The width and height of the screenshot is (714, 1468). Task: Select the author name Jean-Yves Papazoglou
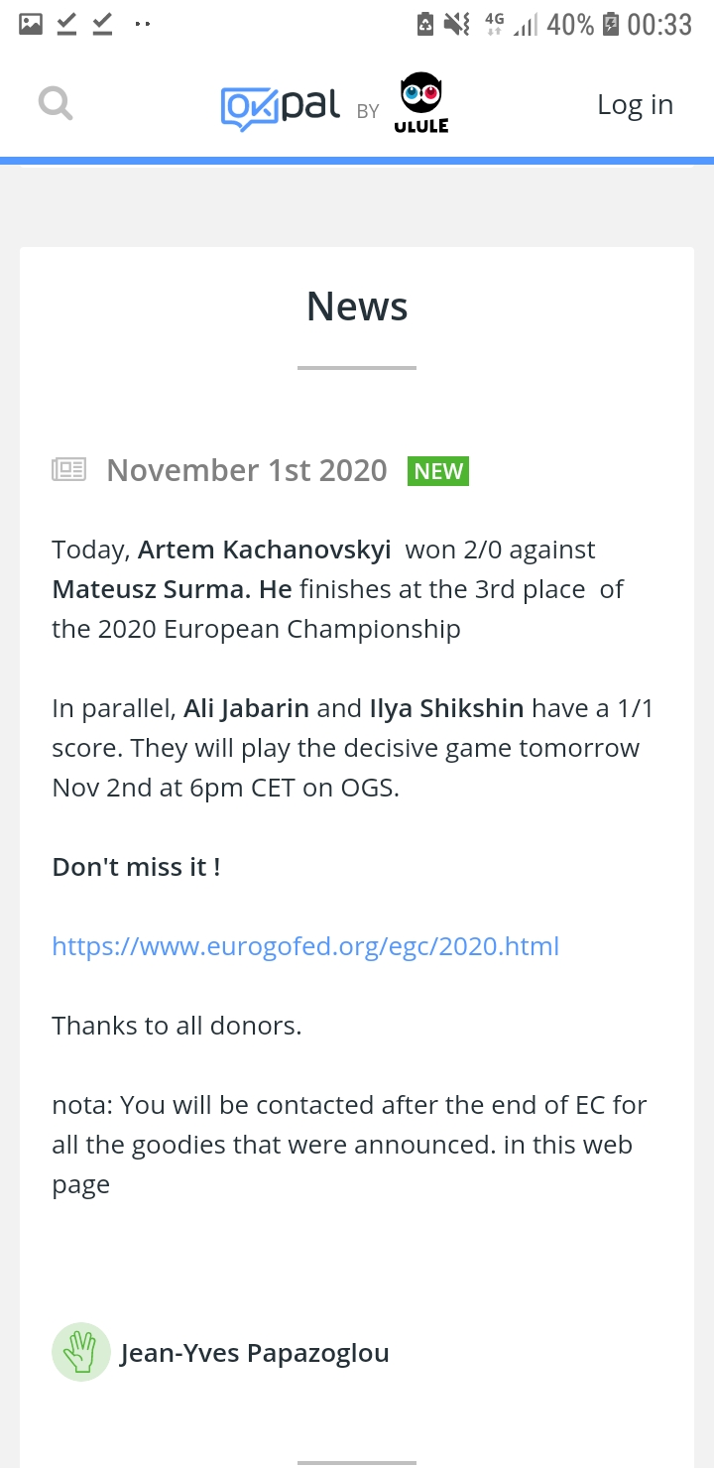tap(255, 1353)
